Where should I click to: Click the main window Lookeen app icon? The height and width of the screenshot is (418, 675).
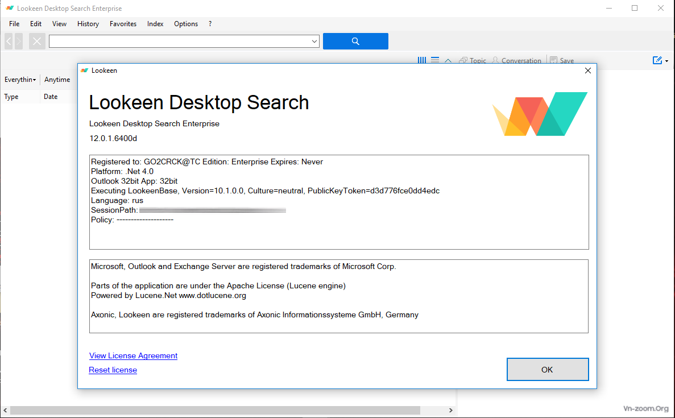(x=10, y=8)
